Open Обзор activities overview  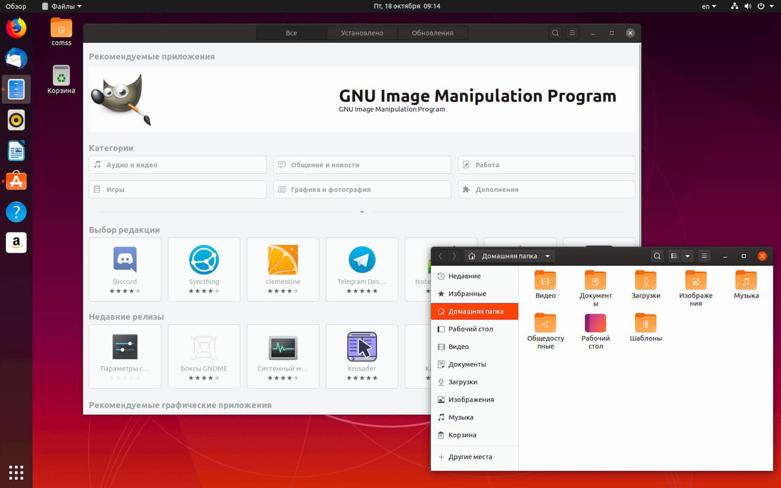coord(16,6)
